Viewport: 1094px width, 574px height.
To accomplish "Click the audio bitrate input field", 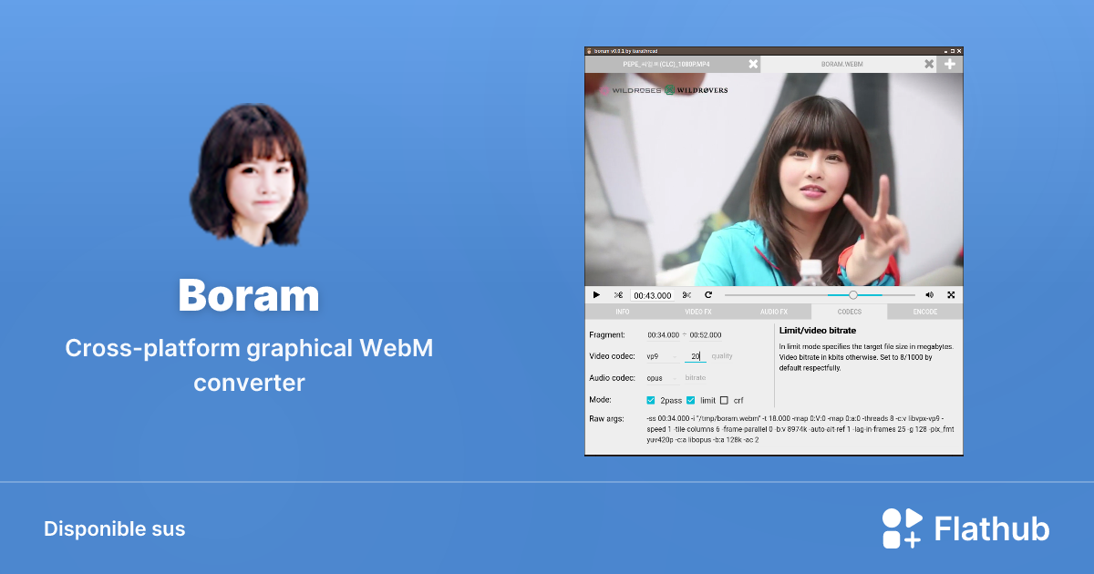I will [x=696, y=377].
